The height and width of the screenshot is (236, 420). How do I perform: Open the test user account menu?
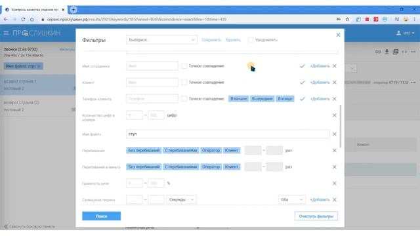(x=406, y=33)
